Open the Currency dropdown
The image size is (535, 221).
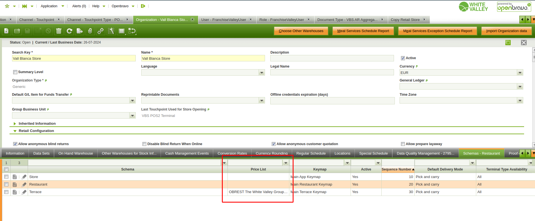pos(520,73)
